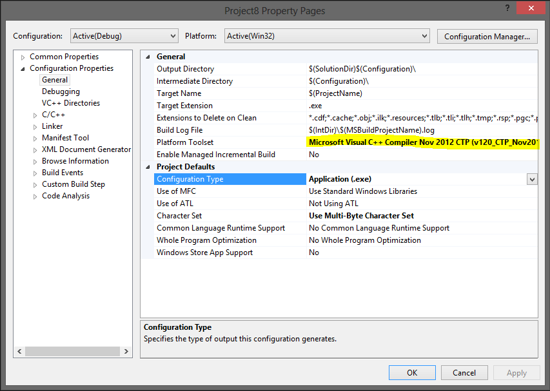Open the Configuration Type dropdown
Screen dimensions: 550x391
click(532, 178)
